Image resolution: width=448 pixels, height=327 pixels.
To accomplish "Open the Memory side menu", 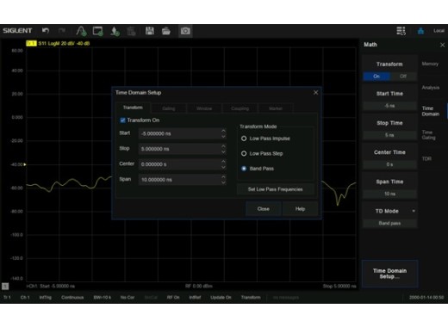I will pos(430,64).
